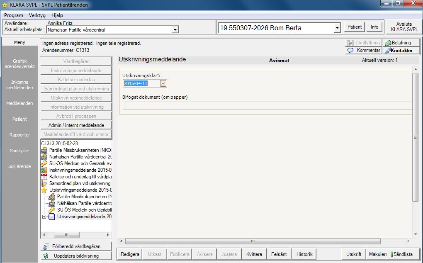Click the tree scrollbar right arrow

click(108, 235)
